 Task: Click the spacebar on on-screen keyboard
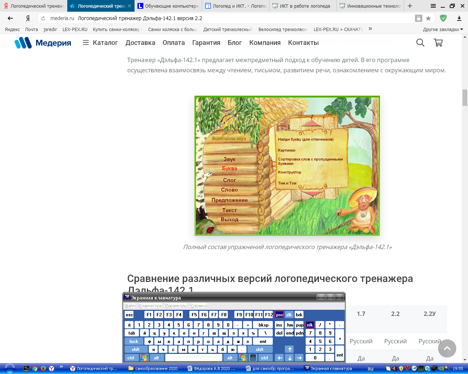(x=193, y=358)
